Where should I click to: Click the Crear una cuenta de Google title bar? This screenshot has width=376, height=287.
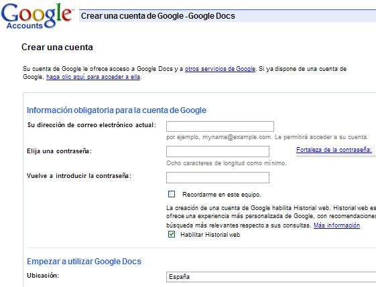click(x=228, y=16)
